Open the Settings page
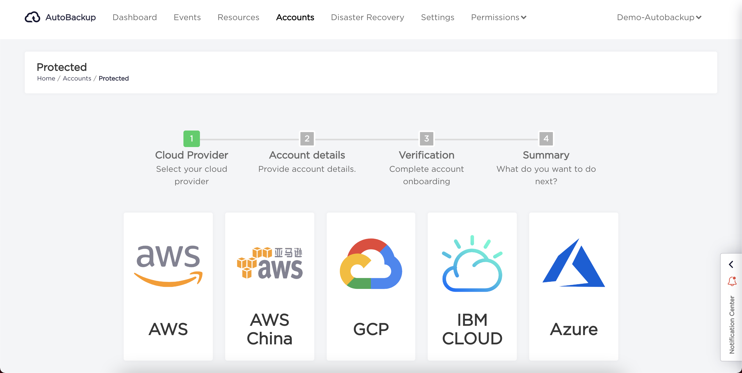This screenshot has width=742, height=373. pos(437,17)
